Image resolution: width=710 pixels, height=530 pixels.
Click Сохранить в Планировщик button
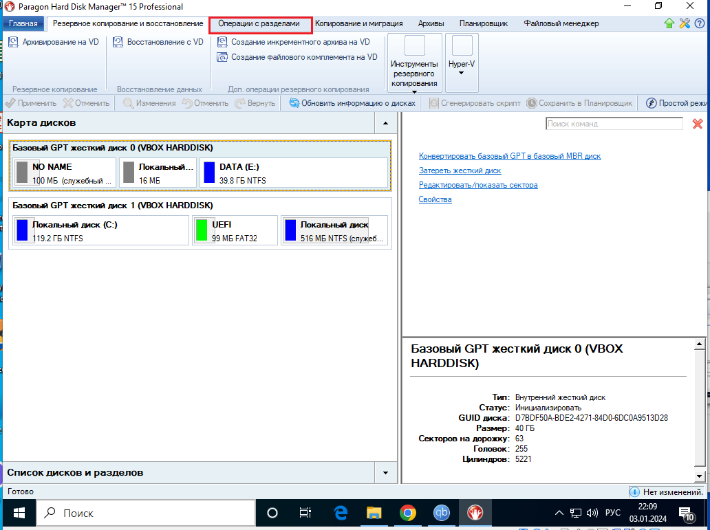point(579,103)
